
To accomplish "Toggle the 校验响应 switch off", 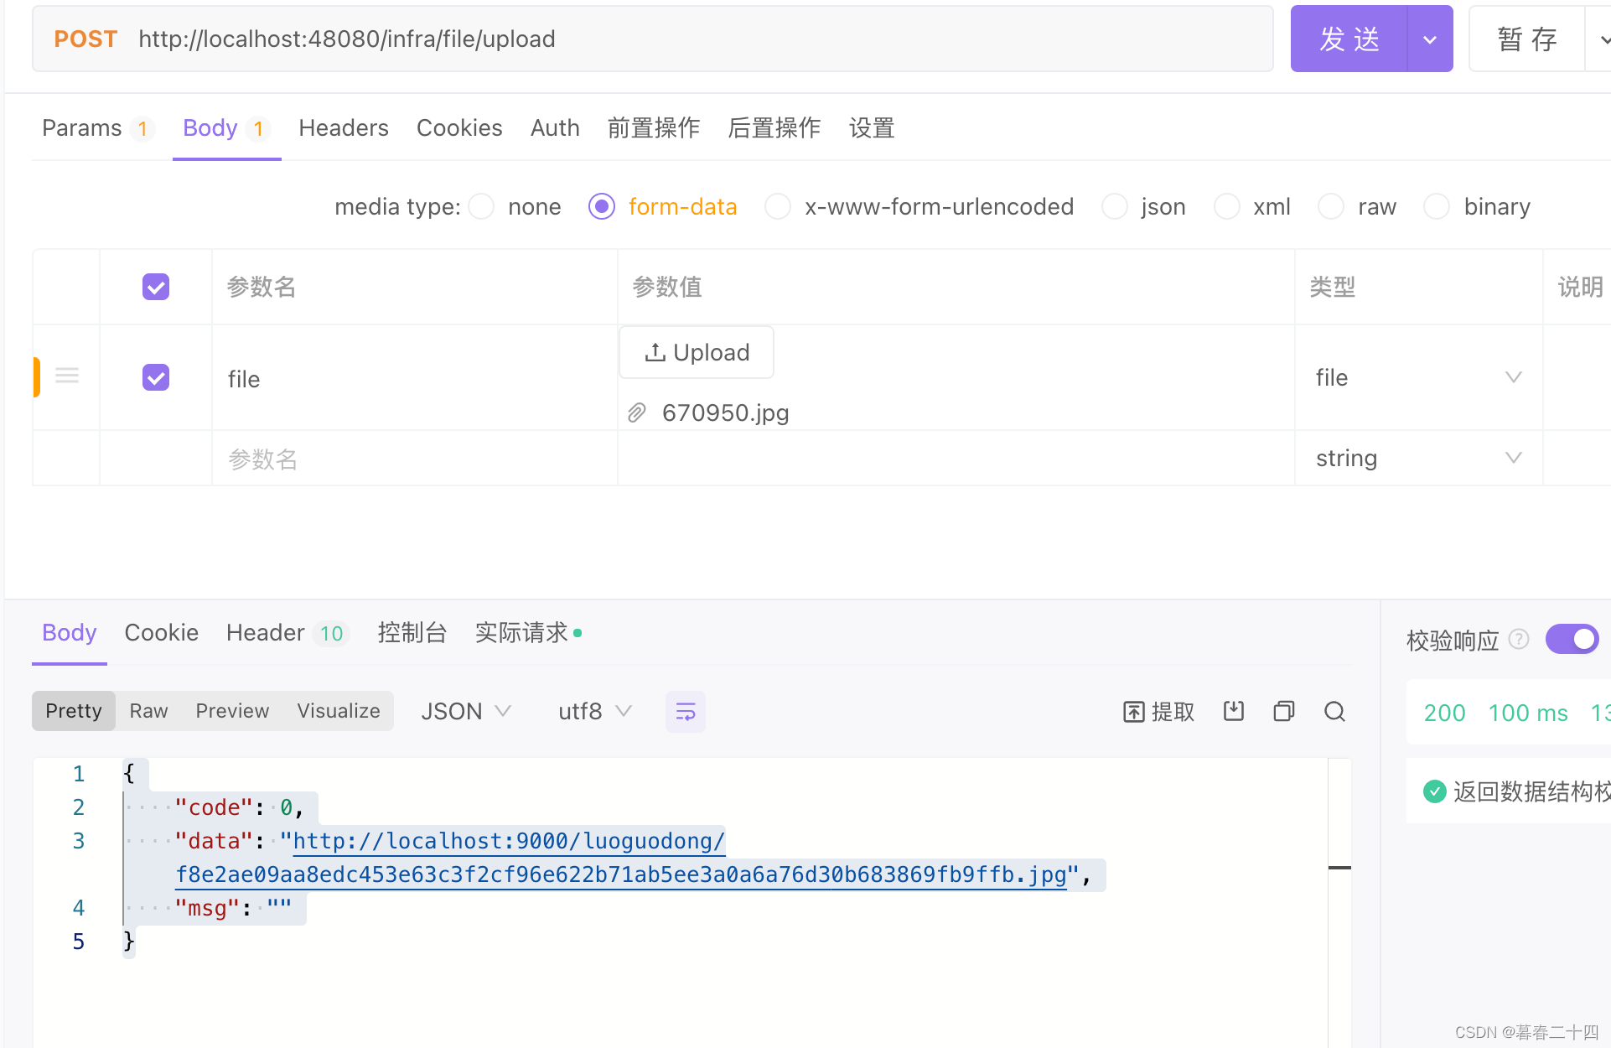I will click(1572, 639).
